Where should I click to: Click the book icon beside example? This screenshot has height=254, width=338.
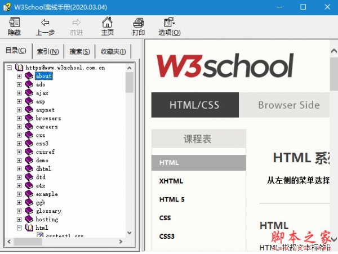(x=29, y=194)
